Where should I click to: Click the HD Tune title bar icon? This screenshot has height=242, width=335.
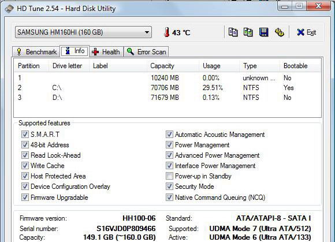[9, 9]
